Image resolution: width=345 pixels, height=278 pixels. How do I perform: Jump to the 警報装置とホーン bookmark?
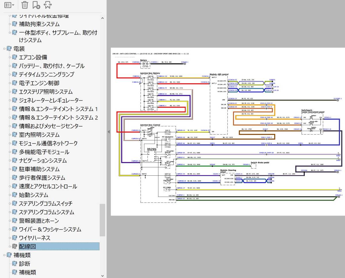point(39,221)
